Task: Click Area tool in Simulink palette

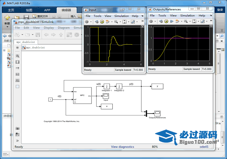Action: click(17, 86)
